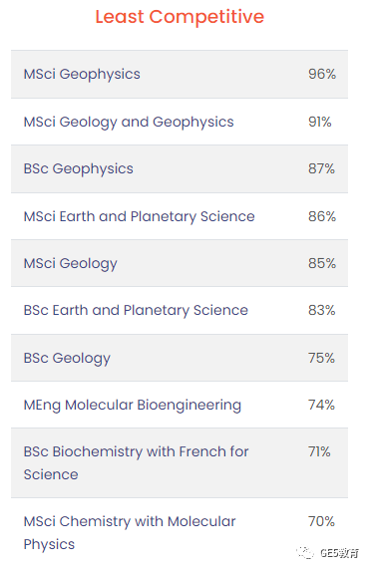
Task: Open MEng Molecular Bioengineering entry
Action: (x=133, y=406)
